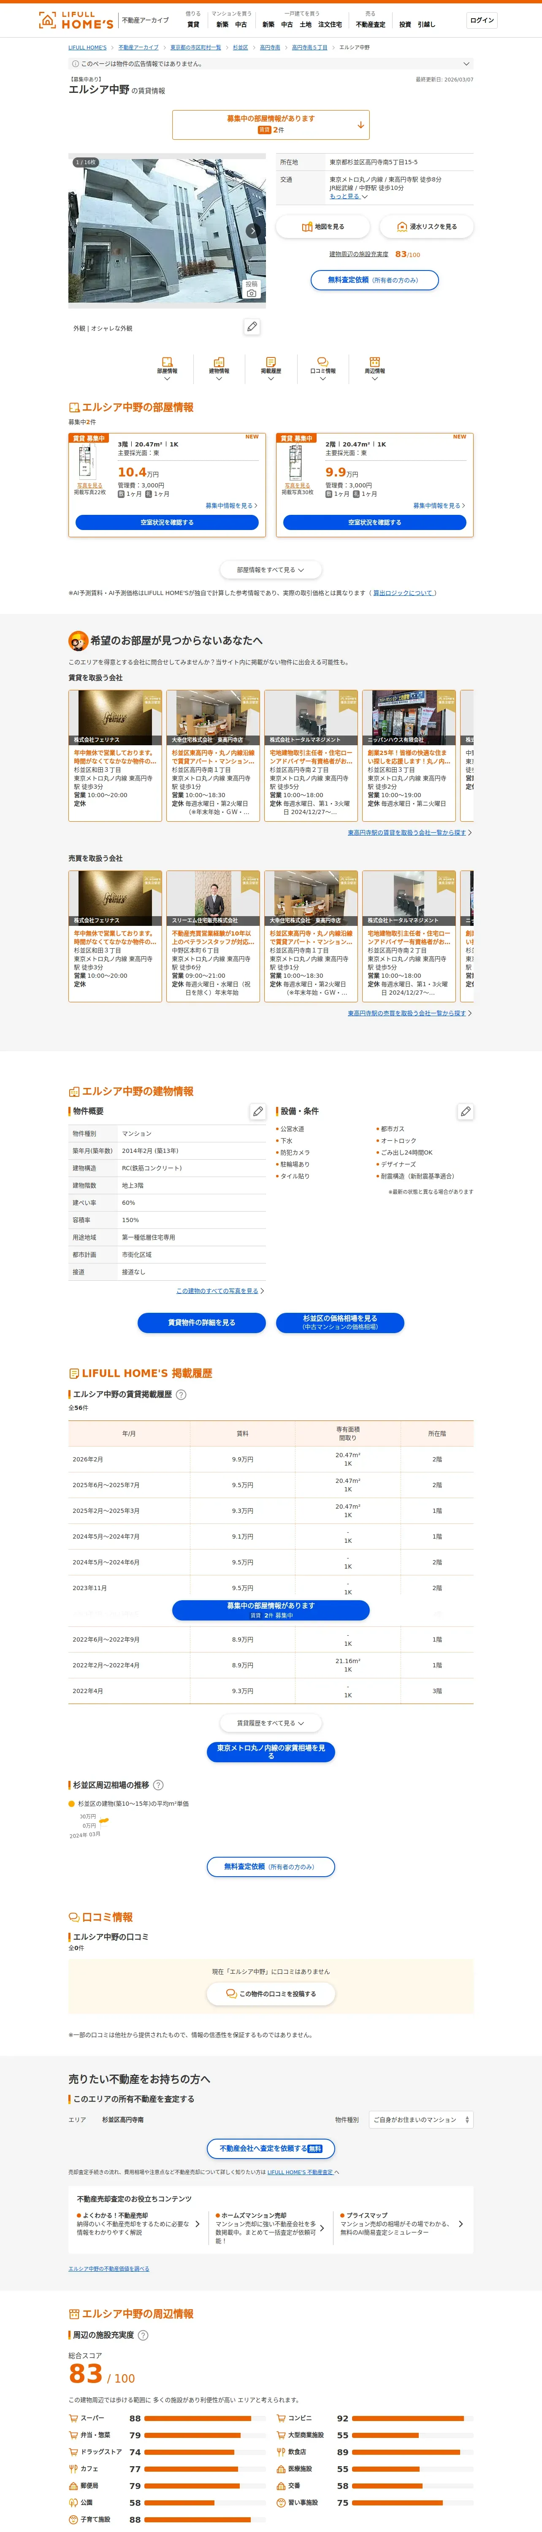
Task: Click 空室状況を確認する for the 10.4万円 room
Action: (167, 523)
